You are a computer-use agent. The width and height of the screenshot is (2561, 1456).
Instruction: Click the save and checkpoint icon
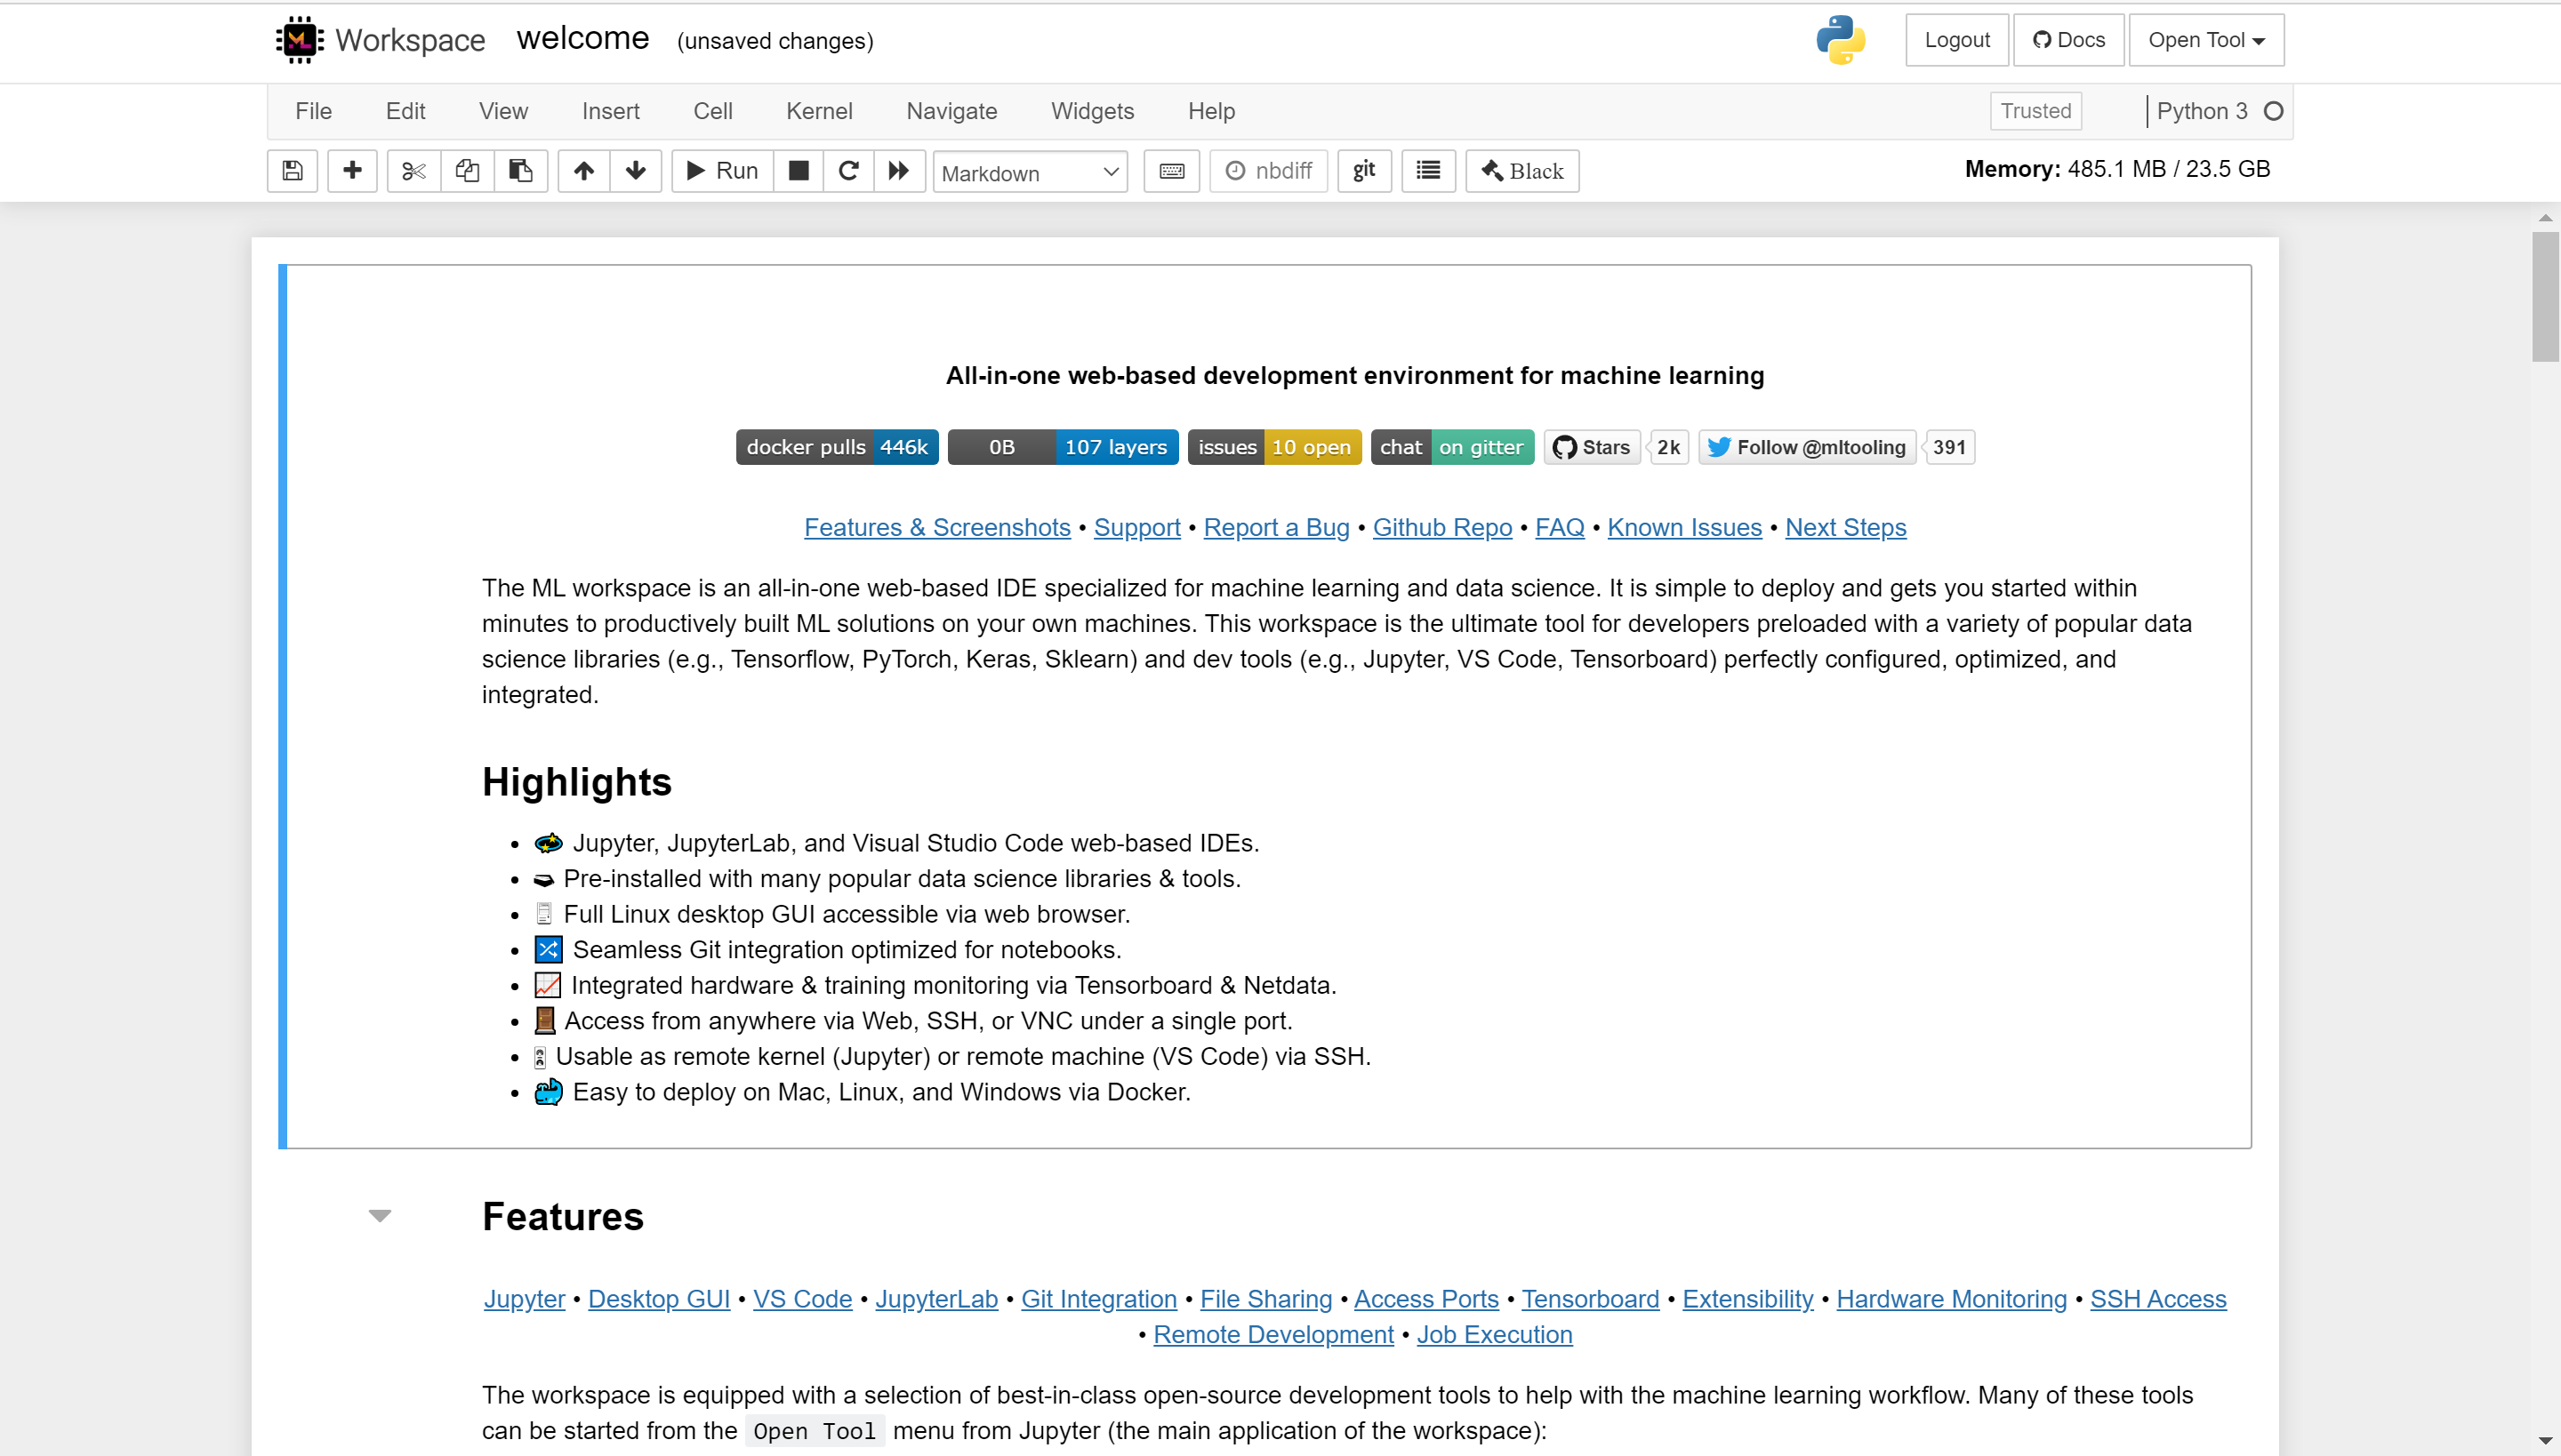292,171
